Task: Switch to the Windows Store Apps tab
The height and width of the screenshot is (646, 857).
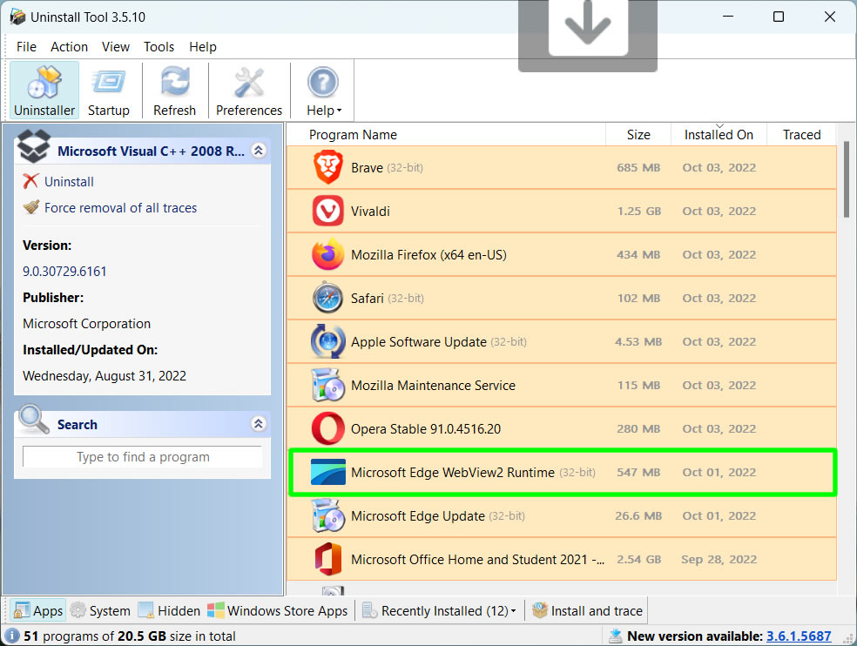Action: pyautogui.click(x=278, y=610)
